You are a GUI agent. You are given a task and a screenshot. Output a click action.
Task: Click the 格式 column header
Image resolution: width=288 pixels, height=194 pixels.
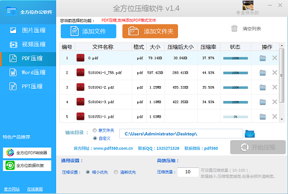pos(139,47)
